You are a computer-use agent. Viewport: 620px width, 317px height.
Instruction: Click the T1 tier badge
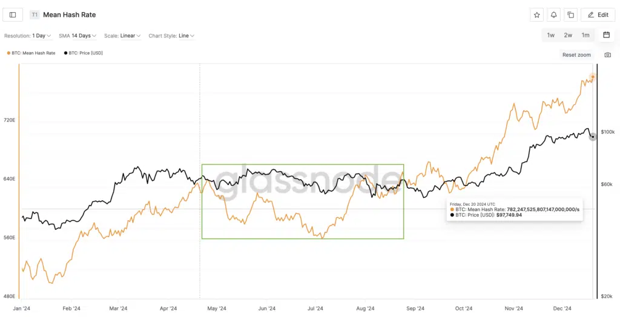(35, 15)
